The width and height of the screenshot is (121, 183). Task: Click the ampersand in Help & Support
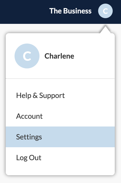pos(35,95)
